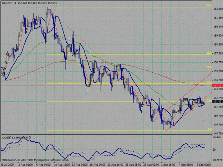223x167 pixels.
Task: Click the red 154.151 price level tag
Action: click(x=218, y=86)
